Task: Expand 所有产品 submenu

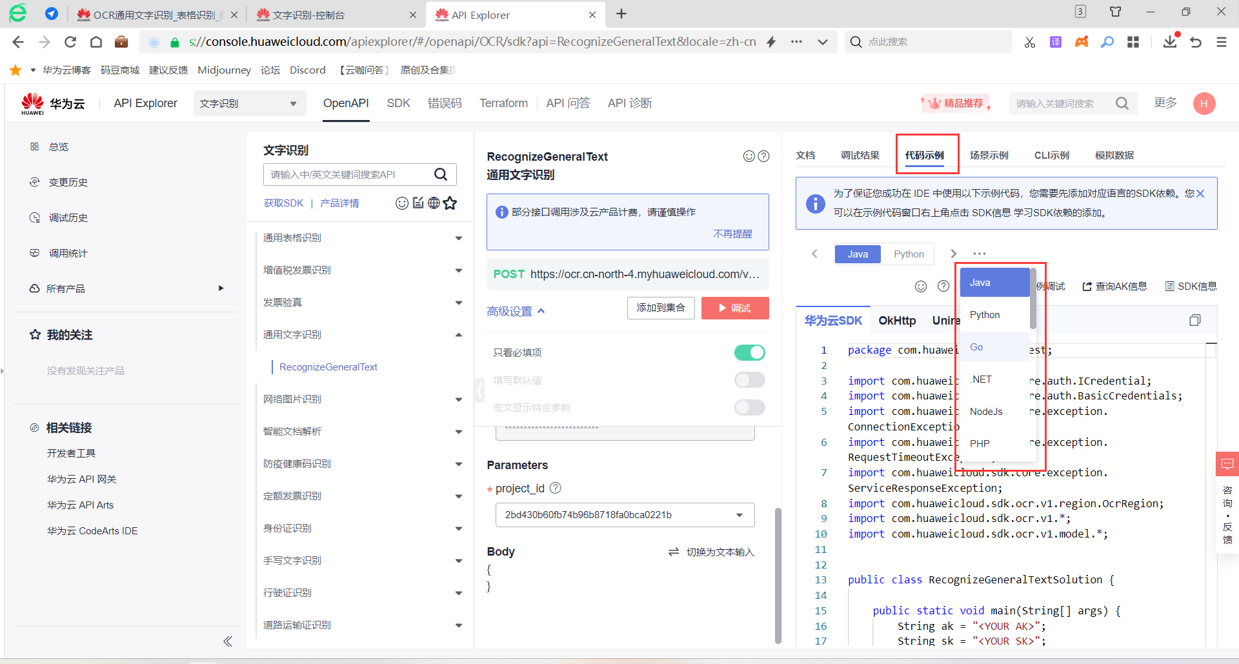Action: pos(221,288)
